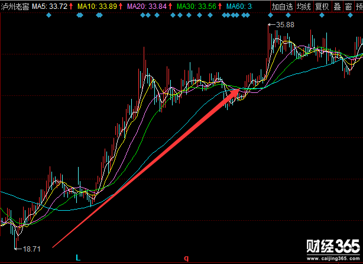
Task: Click the diamond marker directly above 35.88 peak
Action: click(x=270, y=15)
